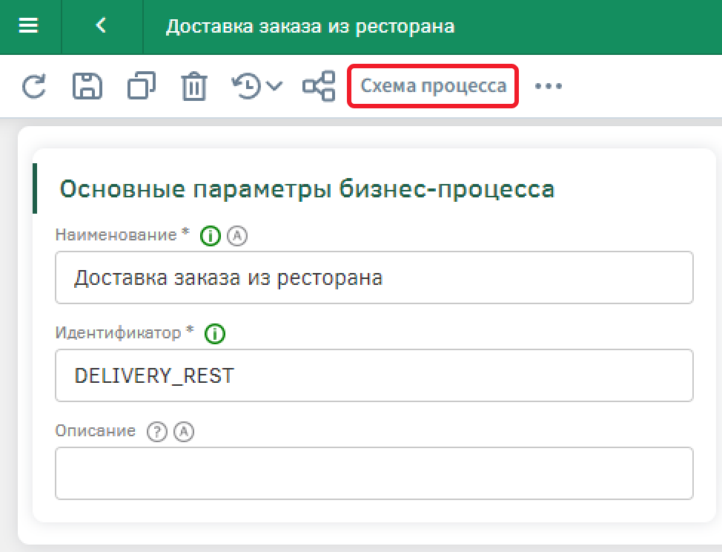Click into the empty Описание field

pyautogui.click(x=374, y=473)
